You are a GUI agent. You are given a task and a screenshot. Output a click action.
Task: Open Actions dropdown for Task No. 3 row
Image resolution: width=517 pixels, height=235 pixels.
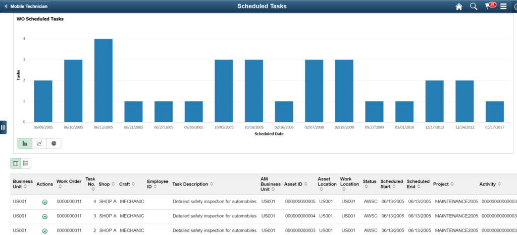[x=45, y=216]
